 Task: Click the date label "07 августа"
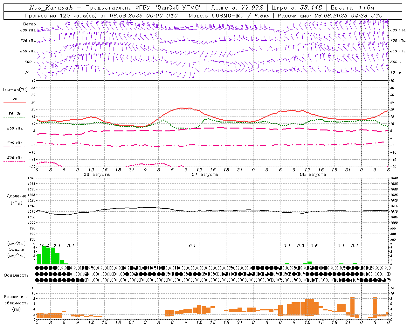pos(205,175)
